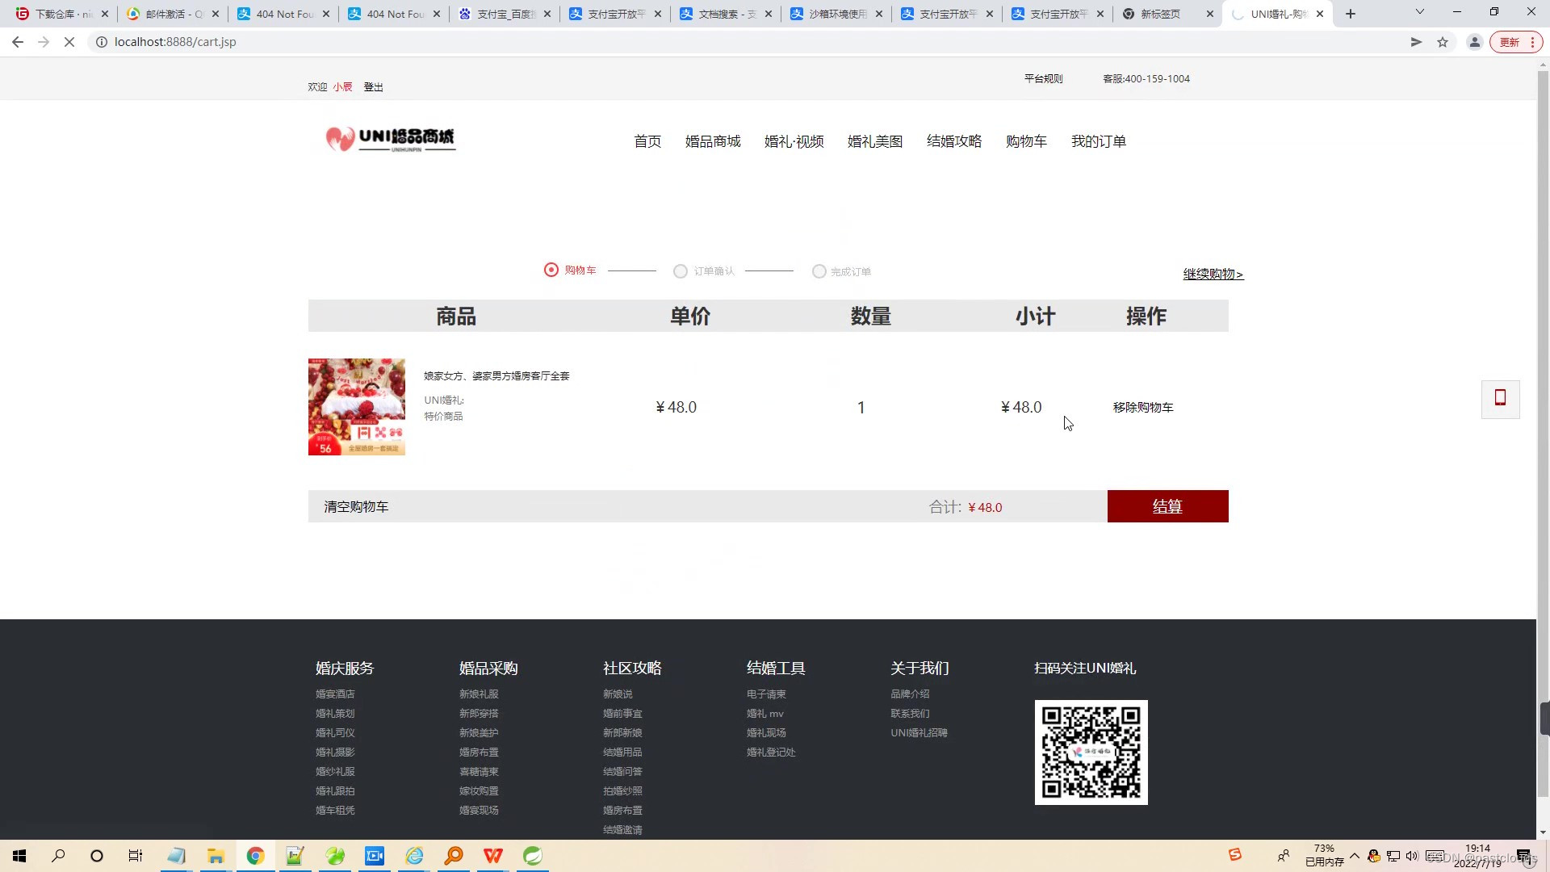This screenshot has height=872, width=1550.
Task: Click 清空购物车 to empty cart
Action: tap(356, 507)
